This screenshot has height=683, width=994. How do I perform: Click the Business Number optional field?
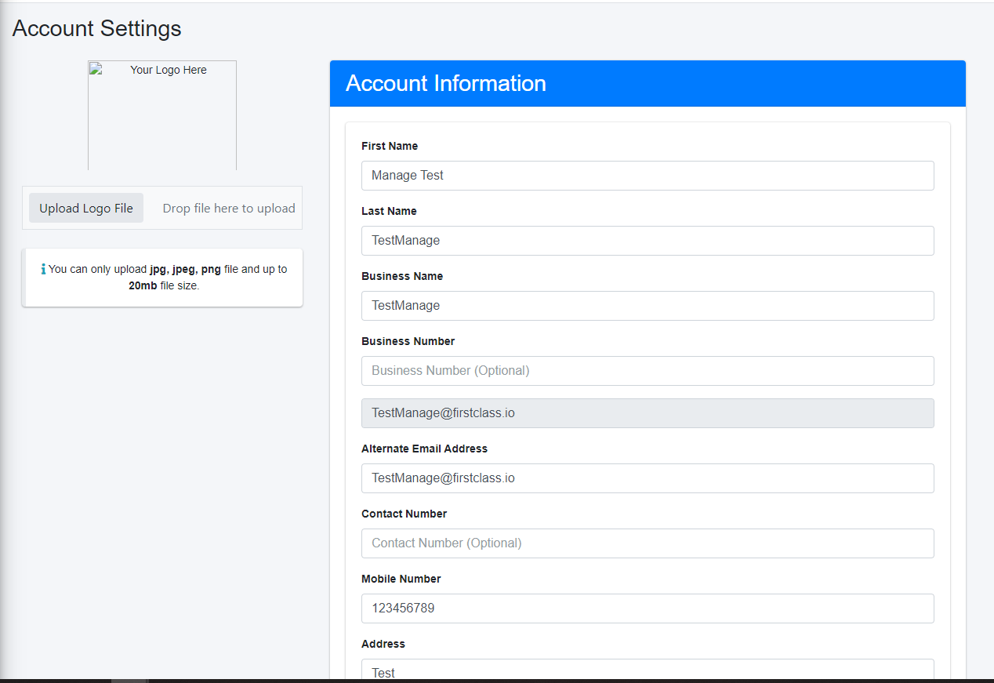tap(648, 371)
